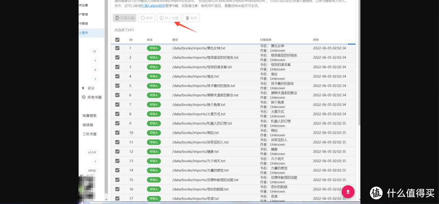Uncheck the checkbox for row ID 15
The height and width of the screenshot is (204, 439).
click(x=117, y=180)
